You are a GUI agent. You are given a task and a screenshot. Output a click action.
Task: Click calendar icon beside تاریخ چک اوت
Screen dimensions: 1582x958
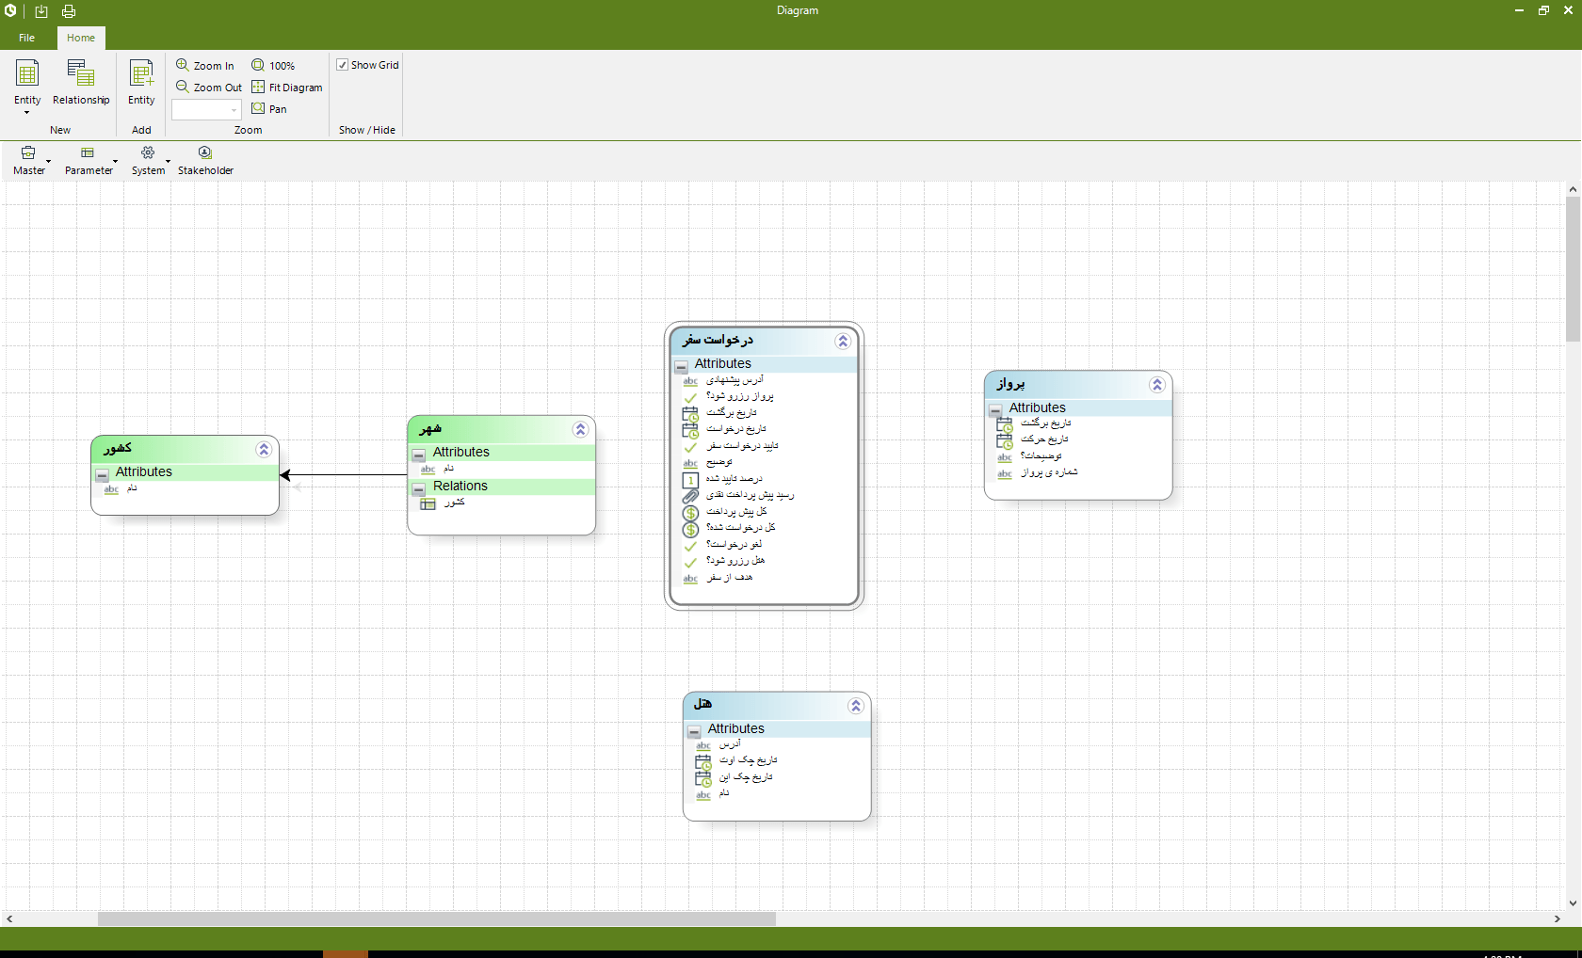pos(703,761)
